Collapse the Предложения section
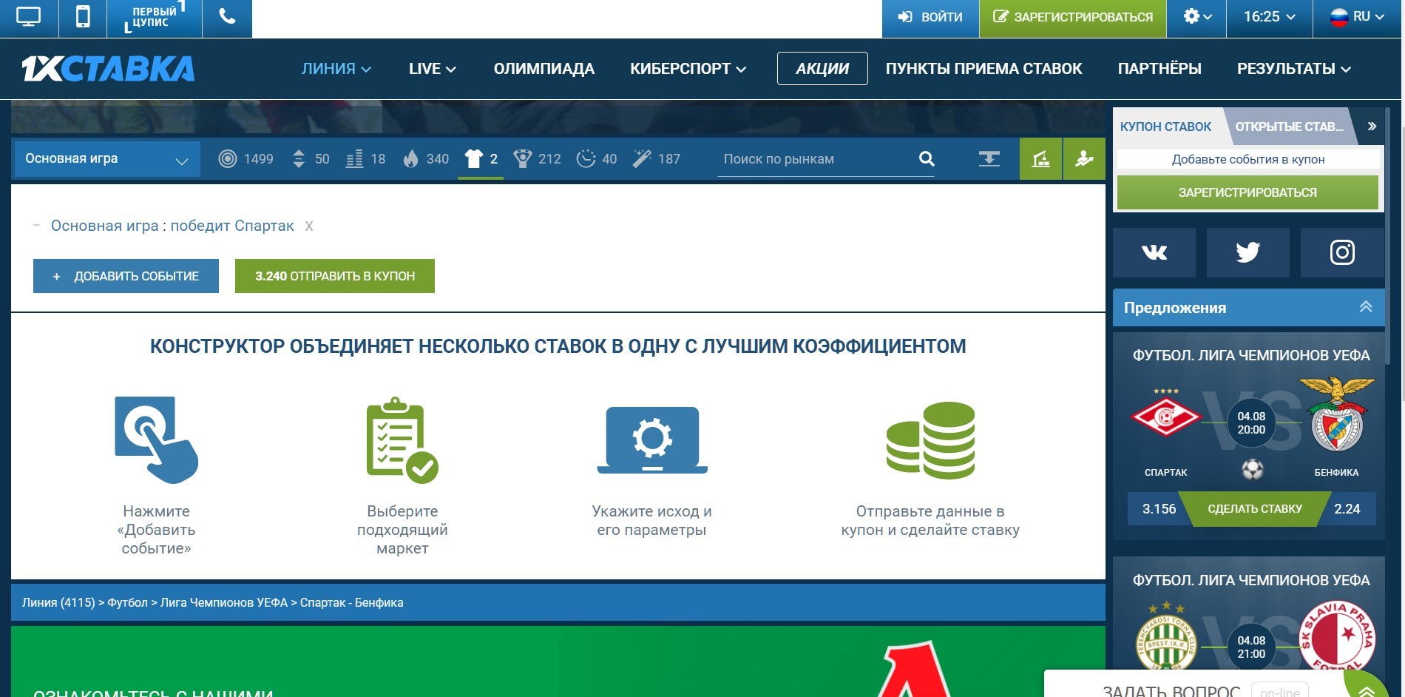 tap(1366, 306)
